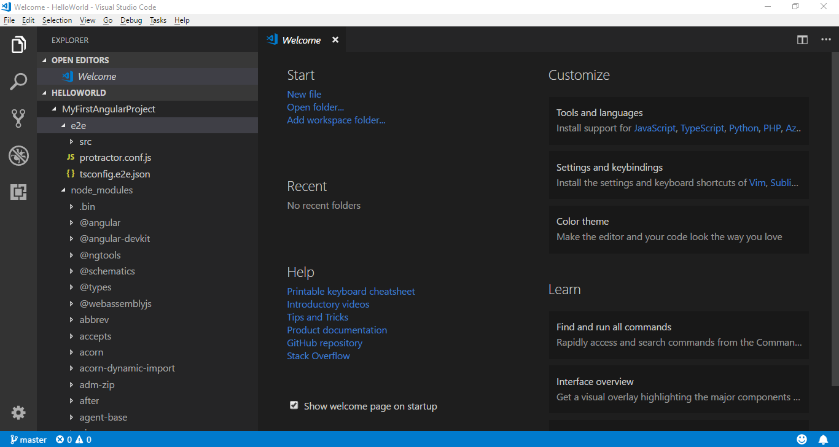Expand the @webassemblyjs folder
Viewport: 839px width, 447px height.
[x=72, y=304]
